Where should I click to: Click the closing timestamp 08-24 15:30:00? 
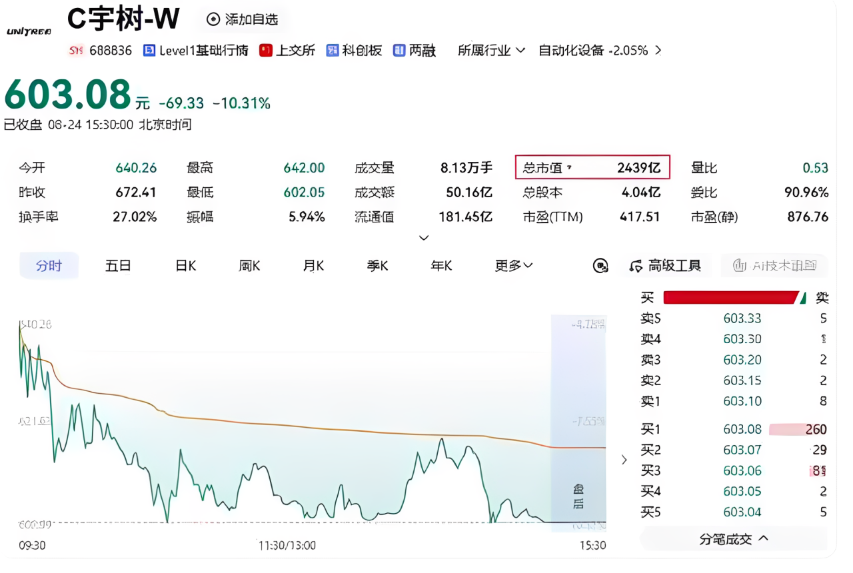tap(91, 125)
